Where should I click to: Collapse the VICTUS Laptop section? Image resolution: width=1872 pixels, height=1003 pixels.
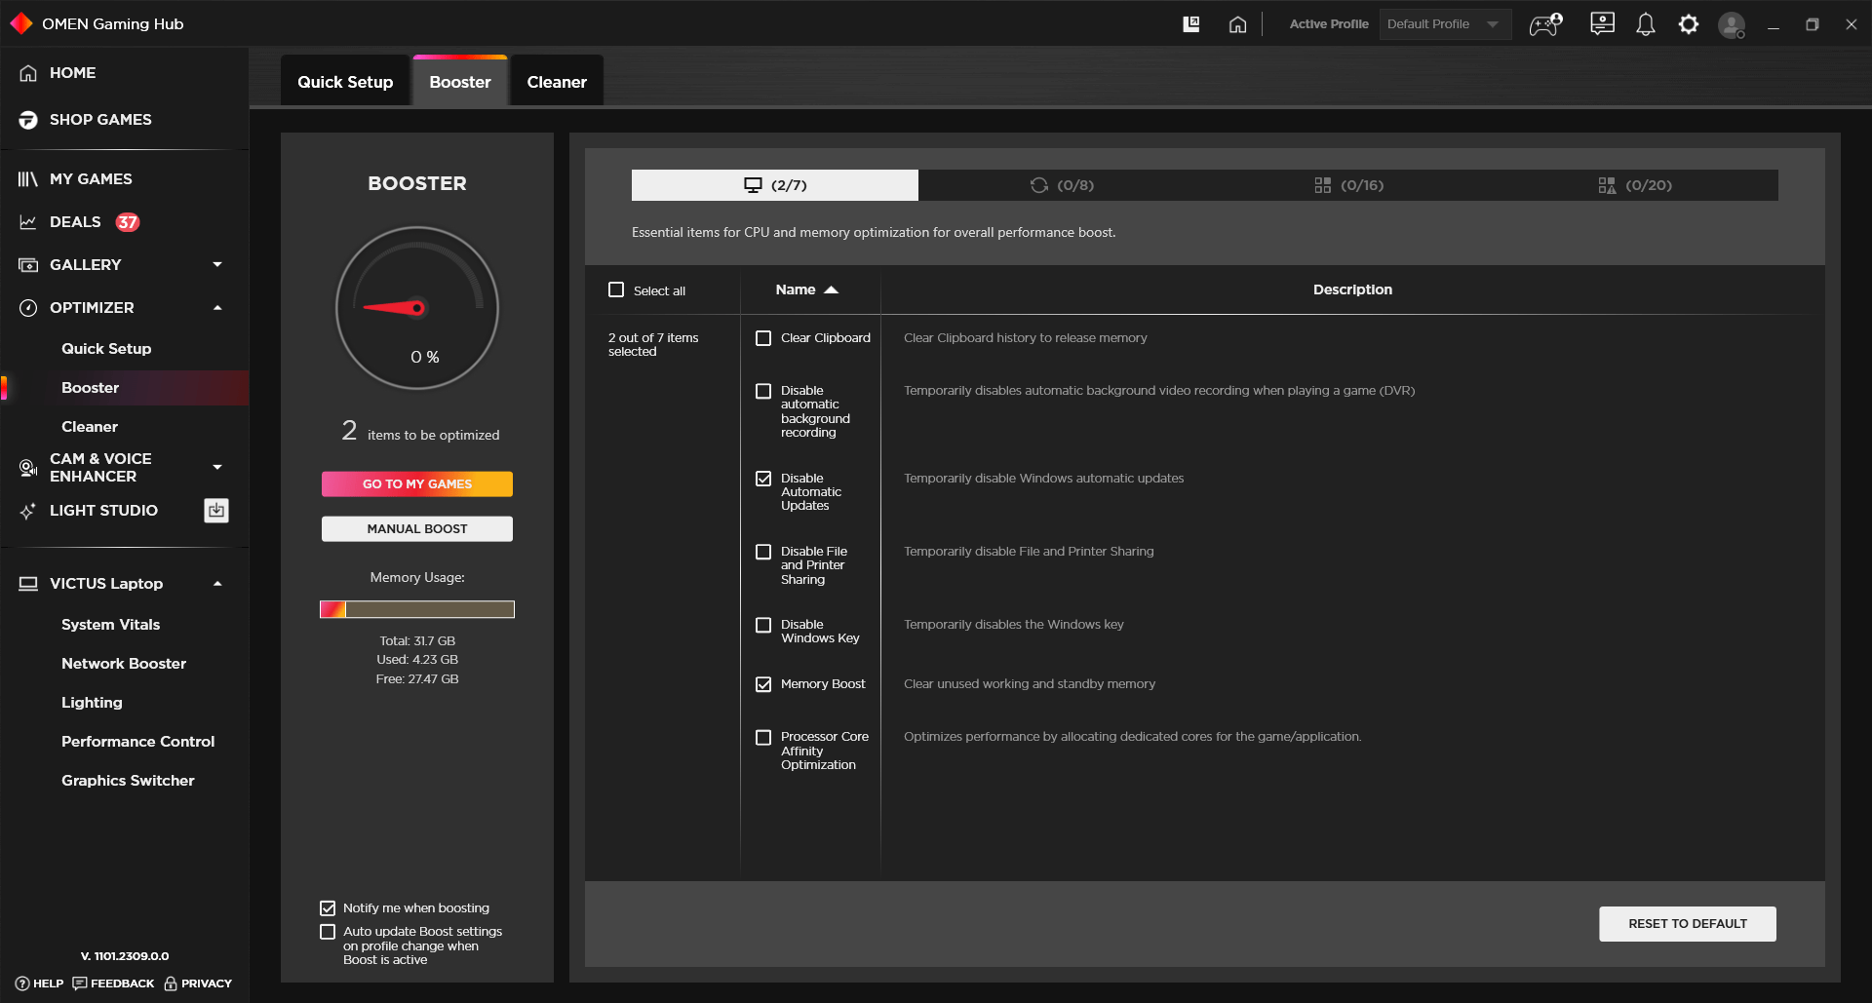(x=217, y=584)
